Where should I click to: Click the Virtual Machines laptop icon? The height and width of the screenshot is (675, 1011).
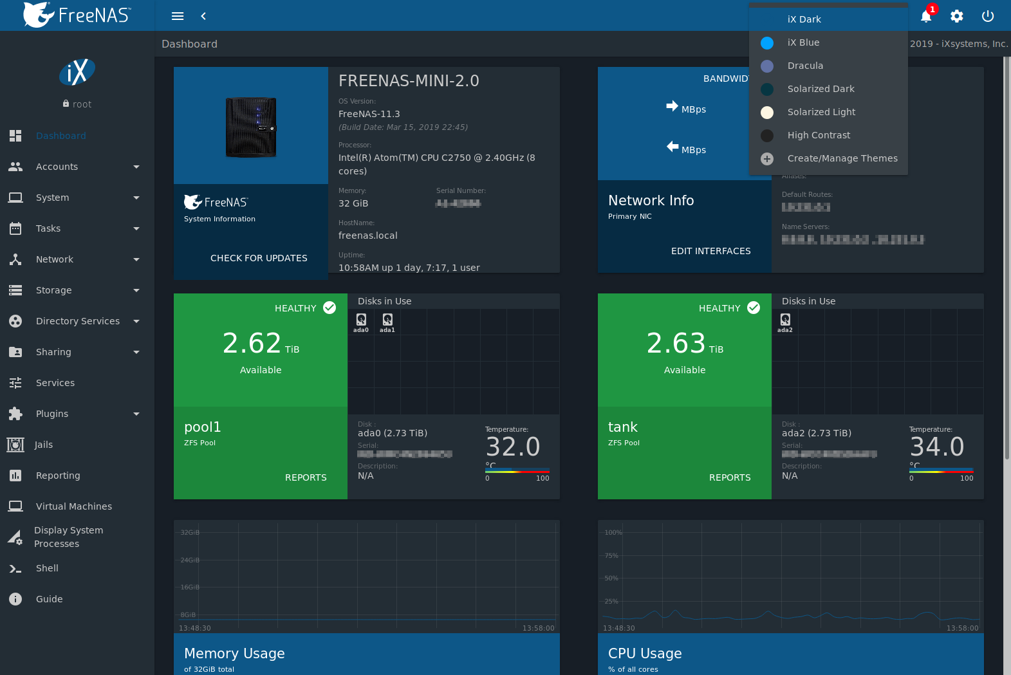(15, 506)
